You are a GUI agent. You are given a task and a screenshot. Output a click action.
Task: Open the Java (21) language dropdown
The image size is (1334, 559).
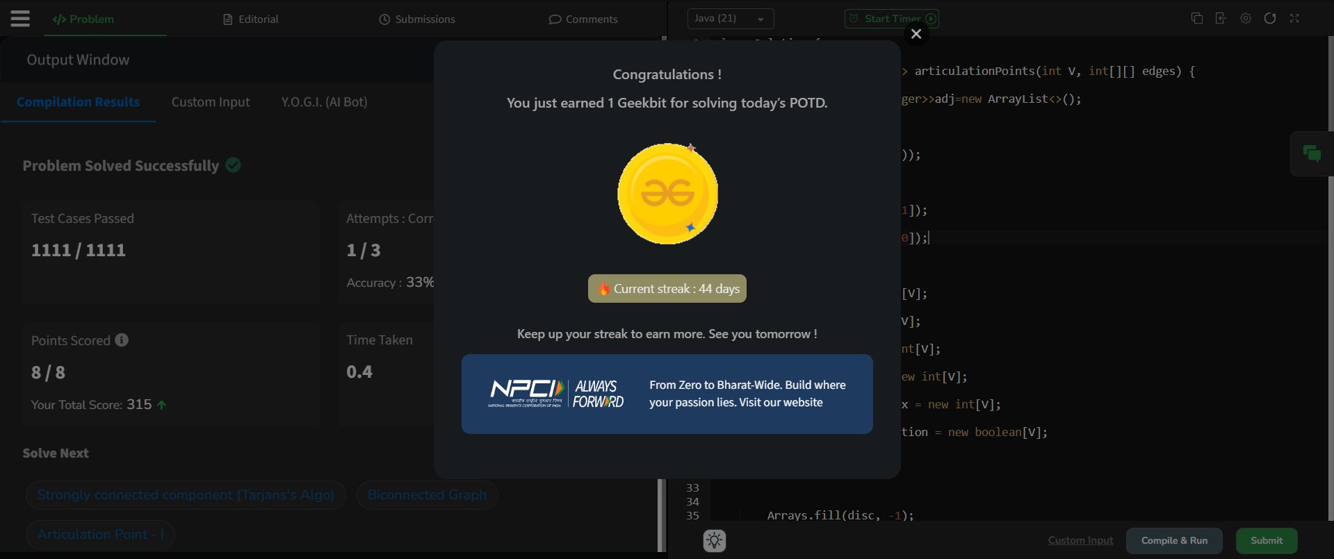731,19
